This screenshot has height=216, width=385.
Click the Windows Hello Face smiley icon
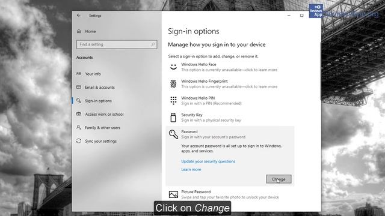[173, 67]
